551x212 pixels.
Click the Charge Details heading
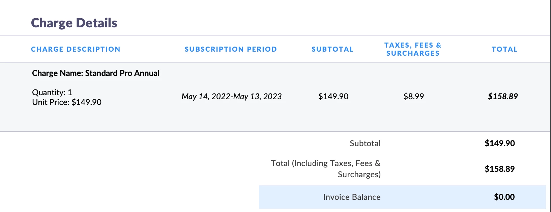pos(74,23)
